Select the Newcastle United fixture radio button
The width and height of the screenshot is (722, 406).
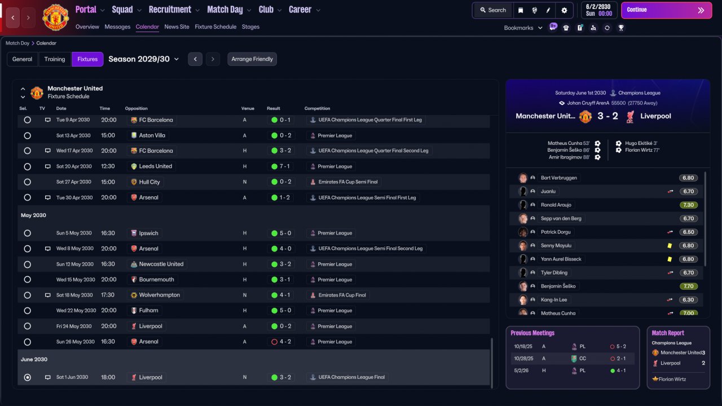click(x=27, y=264)
